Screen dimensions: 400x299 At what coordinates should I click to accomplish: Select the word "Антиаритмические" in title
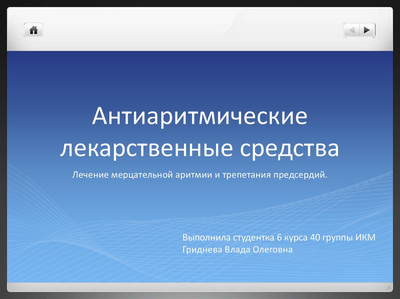[x=200, y=117]
